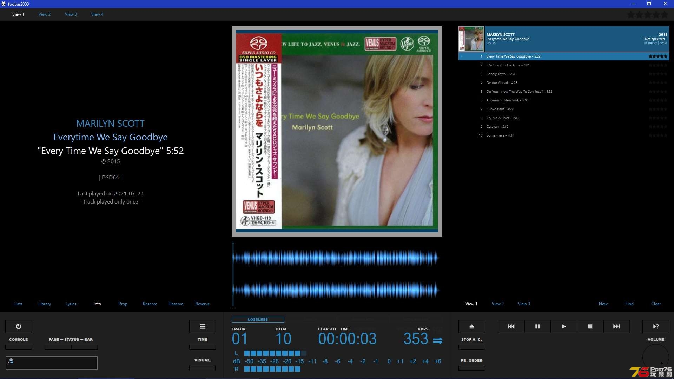Click the play button
Viewport: 674px width, 379px height.
click(564, 326)
